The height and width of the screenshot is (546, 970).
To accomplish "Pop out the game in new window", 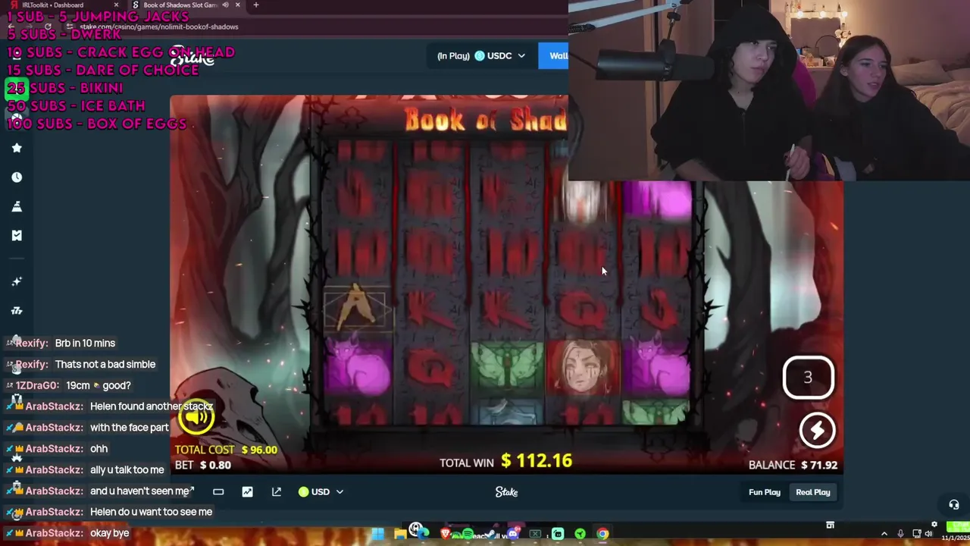I will (277, 492).
